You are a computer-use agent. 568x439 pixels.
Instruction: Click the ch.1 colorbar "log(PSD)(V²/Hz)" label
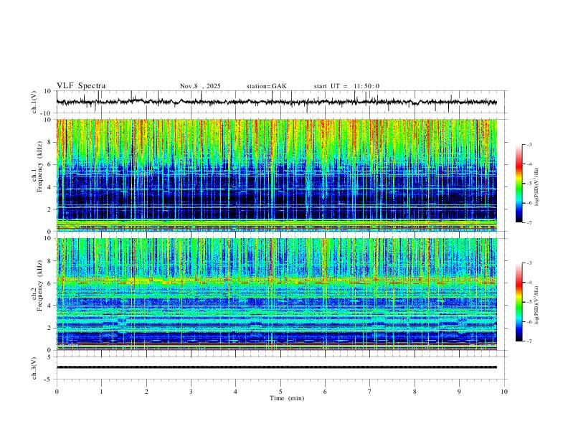point(537,187)
